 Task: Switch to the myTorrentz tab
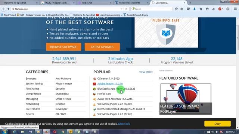[131, 3]
